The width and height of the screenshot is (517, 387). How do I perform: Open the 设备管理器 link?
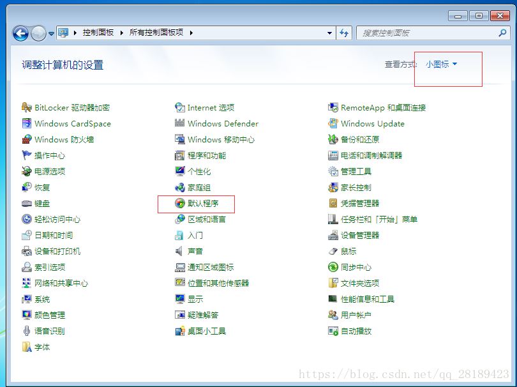(x=360, y=235)
